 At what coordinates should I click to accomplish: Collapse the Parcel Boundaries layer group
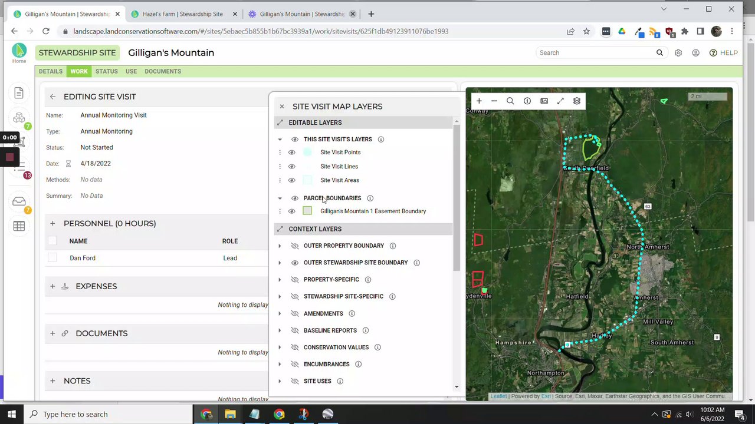[280, 198]
